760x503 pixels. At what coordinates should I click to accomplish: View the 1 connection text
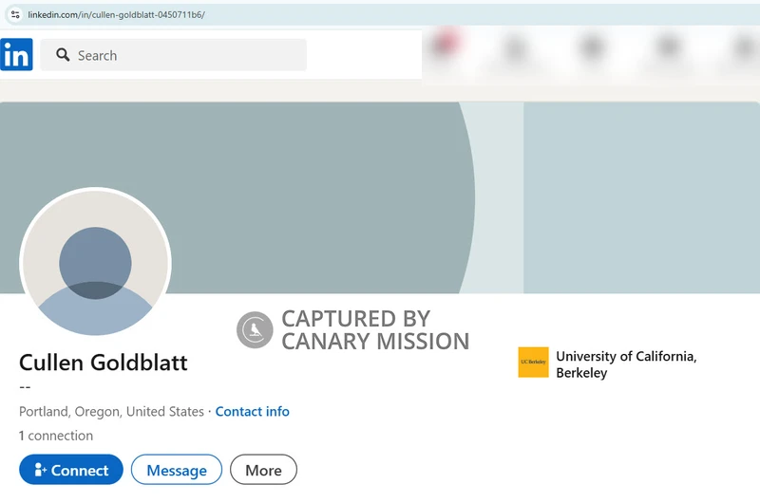click(56, 436)
